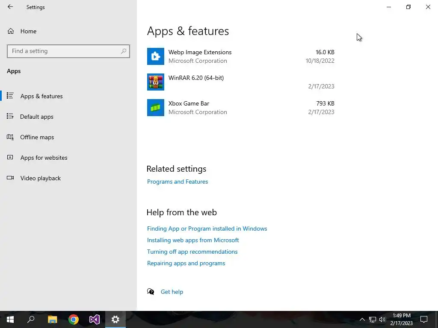Open Programs and Features link
This screenshot has height=328, width=438.
click(x=178, y=182)
